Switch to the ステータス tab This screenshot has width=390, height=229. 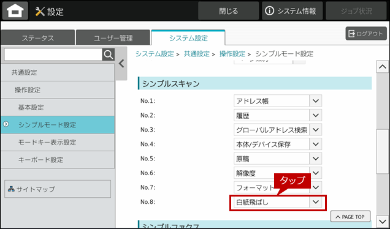(x=38, y=38)
